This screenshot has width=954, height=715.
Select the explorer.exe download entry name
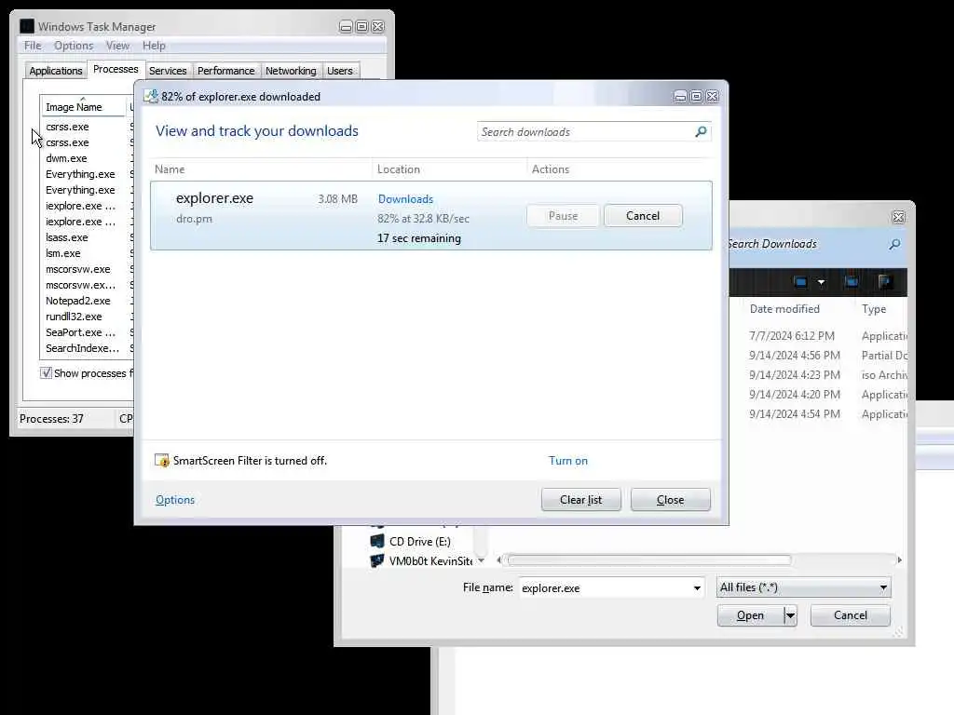215,198
